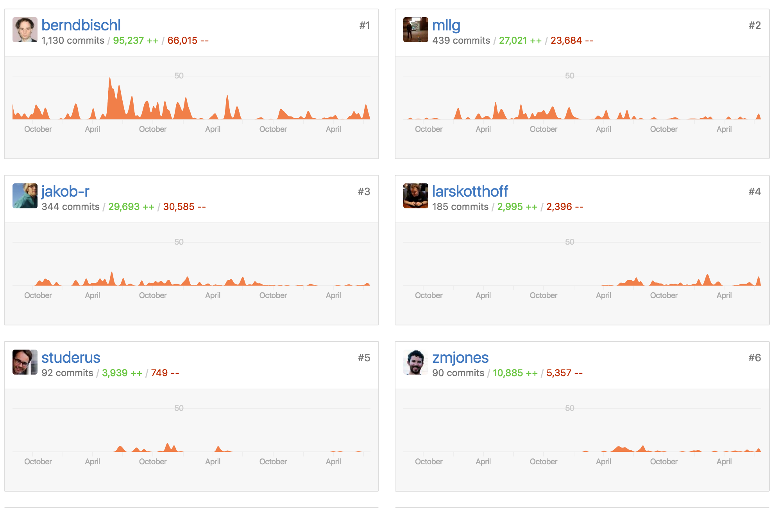Open larskotthoff profile link
The height and width of the screenshot is (508, 780).
pos(470,191)
